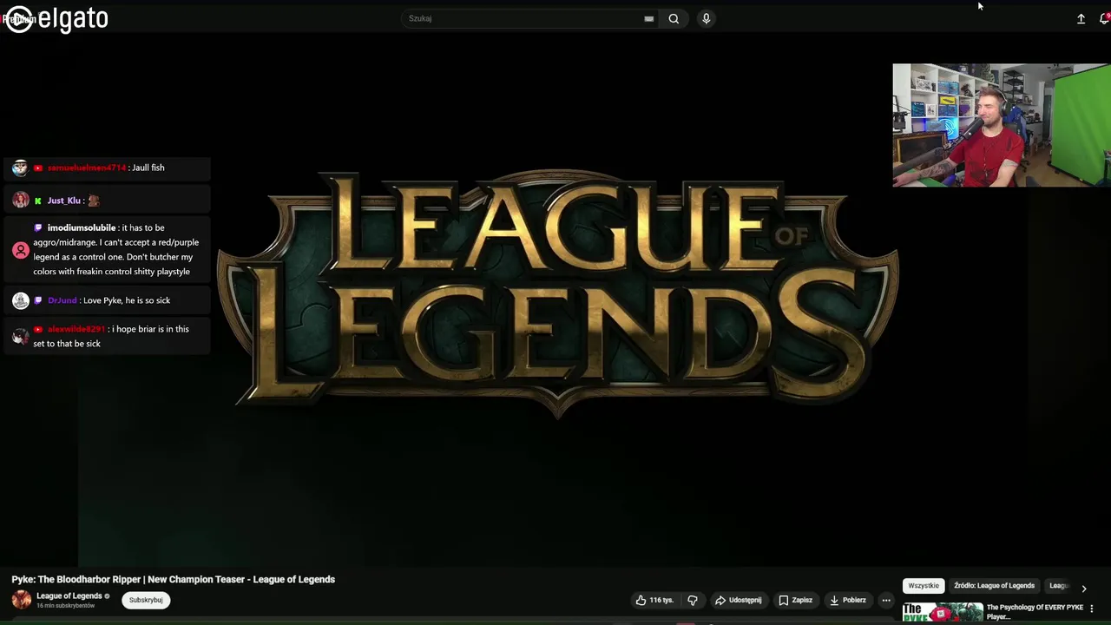1111x625 pixels.
Task: Start voice search with microphone icon
Action: click(x=706, y=18)
